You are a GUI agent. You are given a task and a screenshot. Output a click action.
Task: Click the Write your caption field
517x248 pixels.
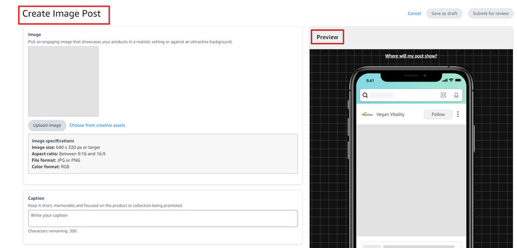(163, 219)
